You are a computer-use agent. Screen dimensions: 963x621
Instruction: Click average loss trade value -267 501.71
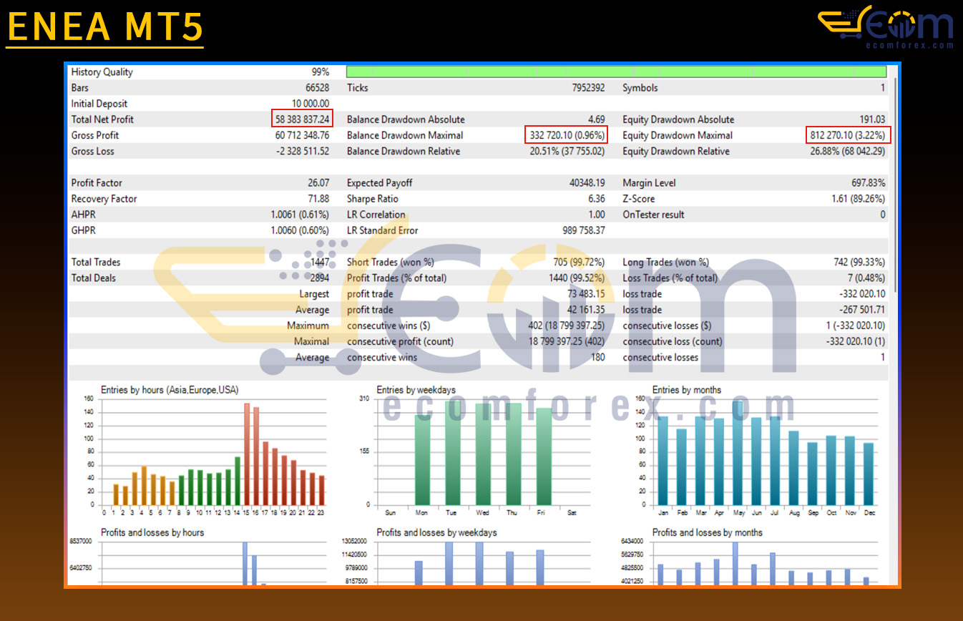(x=862, y=310)
